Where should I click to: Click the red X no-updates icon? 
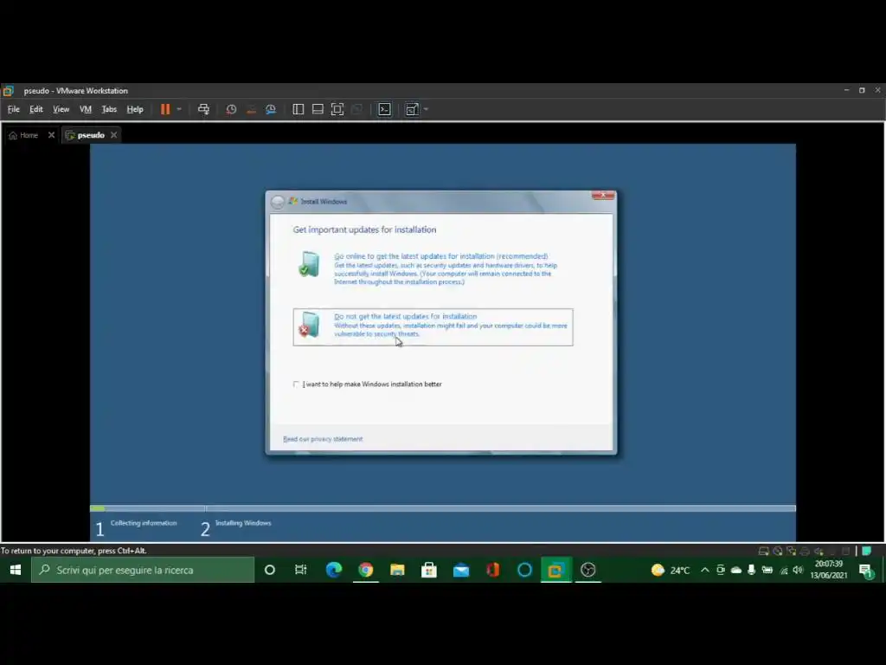coord(309,325)
